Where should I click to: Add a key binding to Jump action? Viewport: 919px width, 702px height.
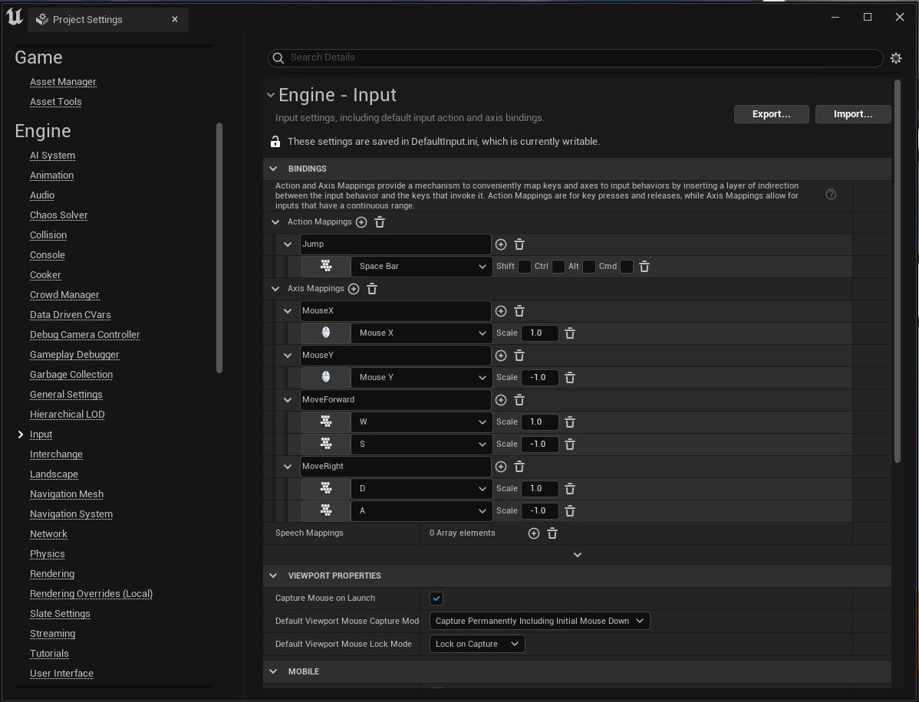click(501, 244)
